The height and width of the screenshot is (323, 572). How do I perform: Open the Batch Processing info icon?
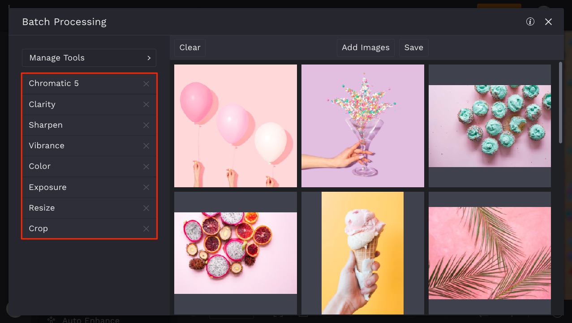pyautogui.click(x=530, y=22)
